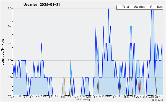Click the y-axis label 'Usuarios/10 mins'
The width and height of the screenshot is (166, 102).
(x=2, y=52)
